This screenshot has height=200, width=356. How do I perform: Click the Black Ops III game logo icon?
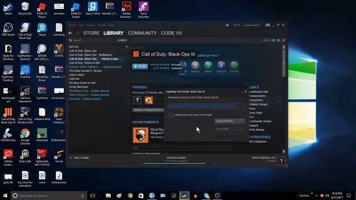(x=136, y=54)
